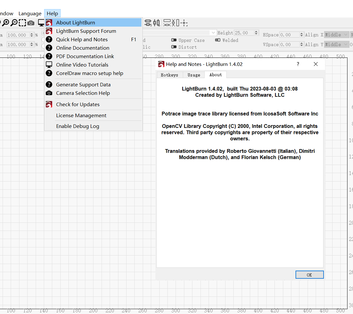This screenshot has height=314, width=353.
Task: Open LightBurn Support Forum menu item
Action: coord(93,31)
